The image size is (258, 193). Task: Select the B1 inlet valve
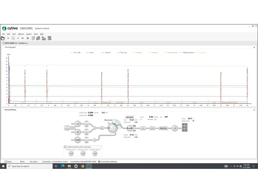click(x=78, y=132)
